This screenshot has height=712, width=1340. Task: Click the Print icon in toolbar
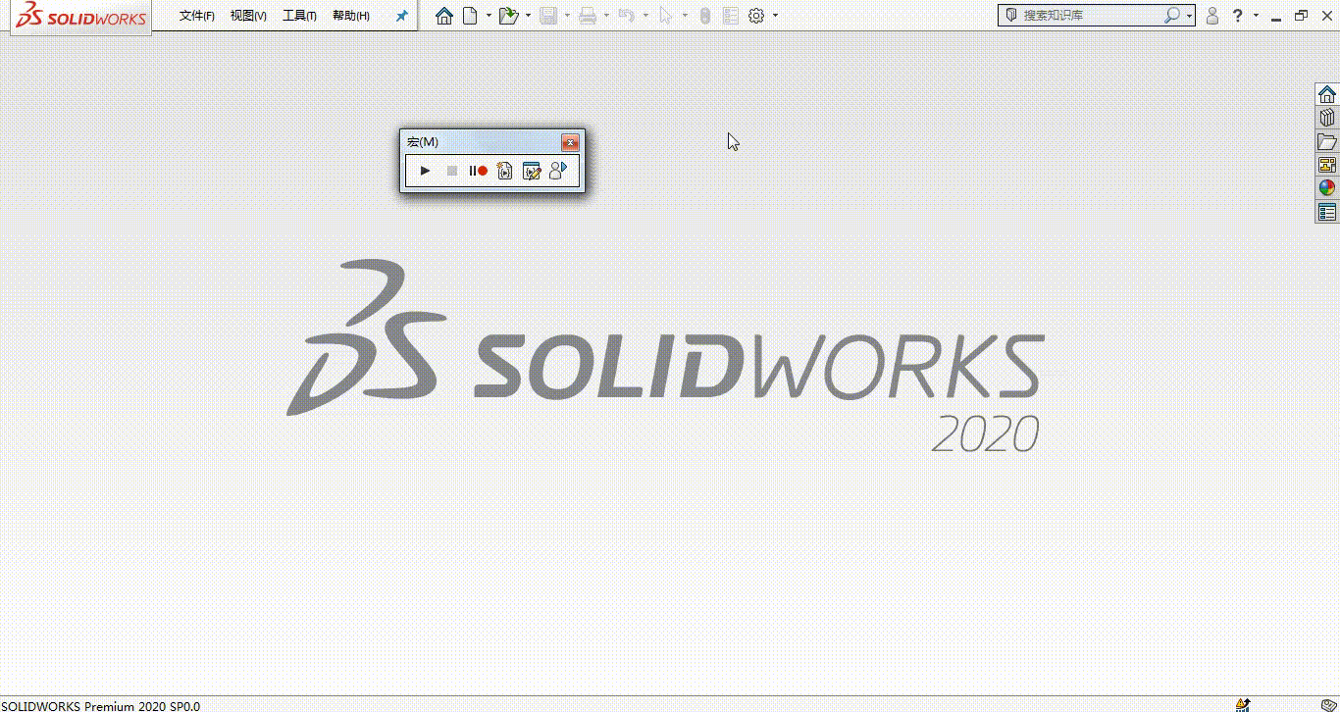588,16
